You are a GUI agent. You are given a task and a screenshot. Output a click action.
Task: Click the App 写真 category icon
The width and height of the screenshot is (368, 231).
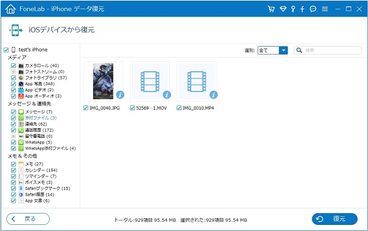pos(21,84)
